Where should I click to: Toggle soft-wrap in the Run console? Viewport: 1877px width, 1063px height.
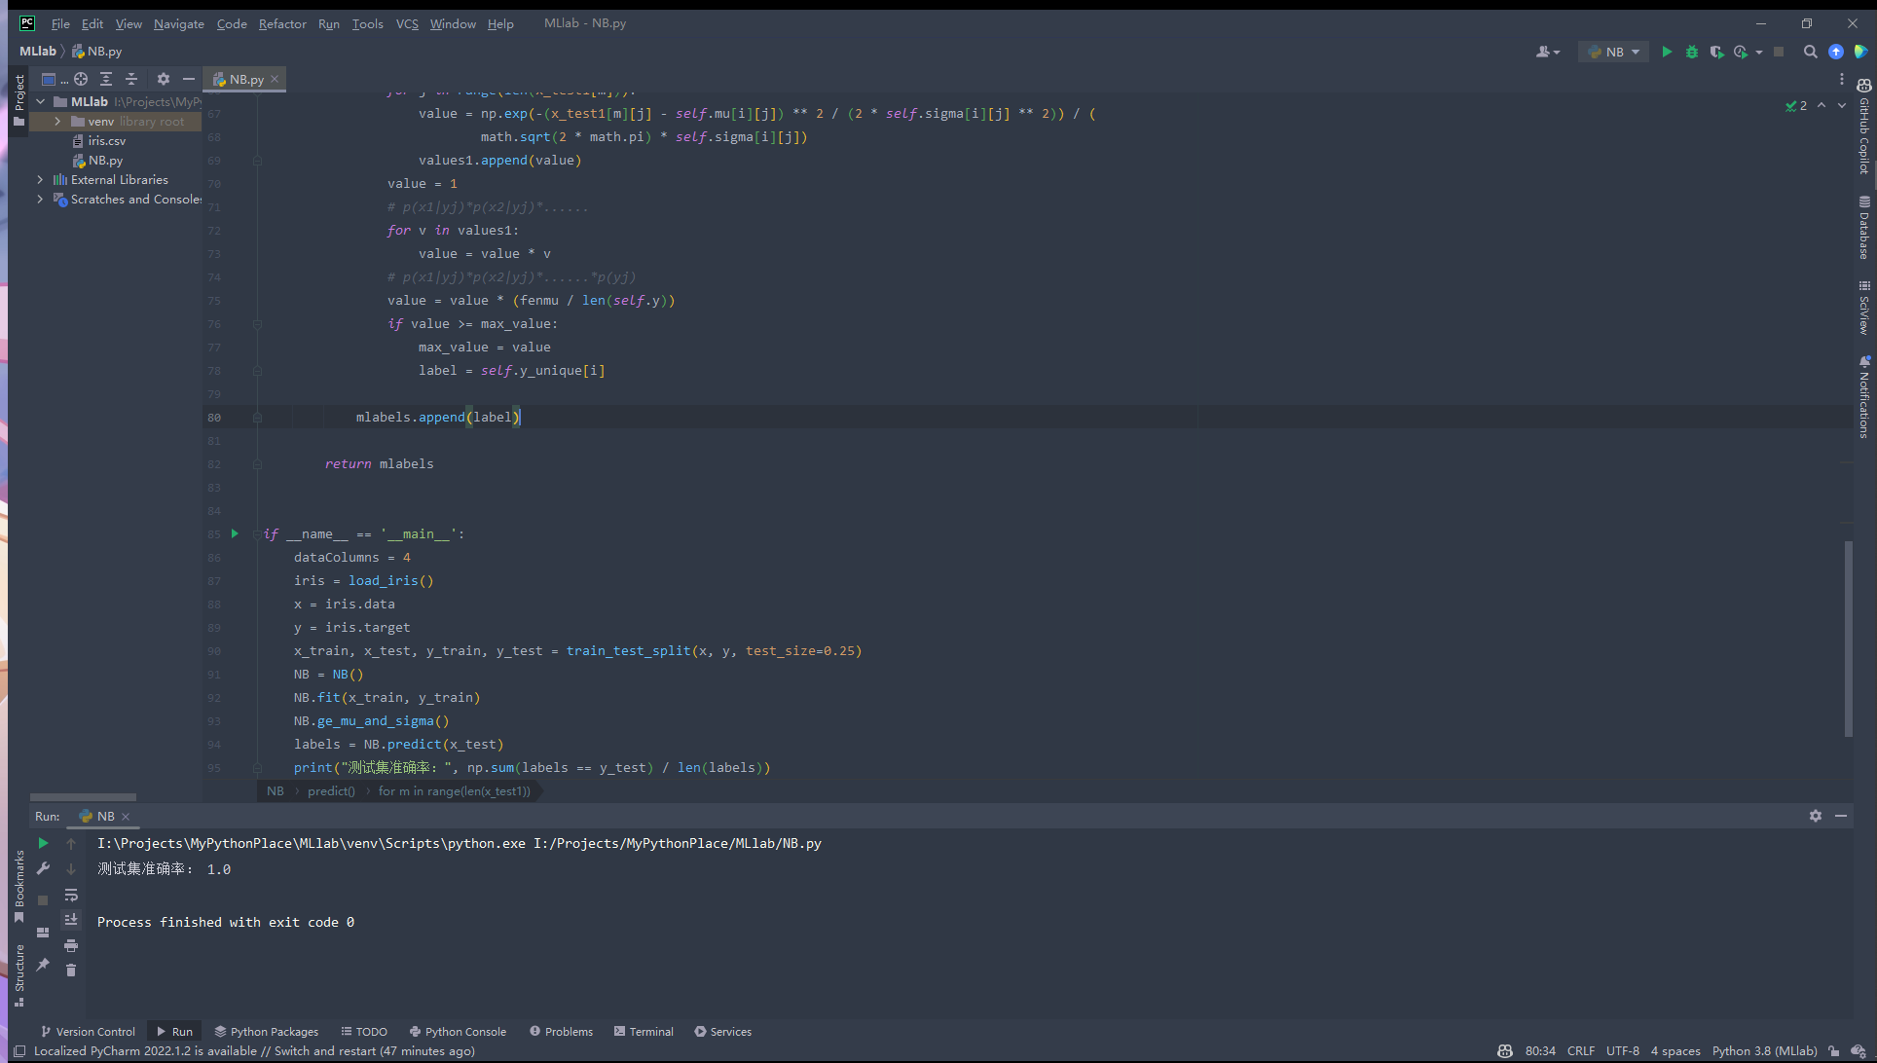[x=71, y=895]
